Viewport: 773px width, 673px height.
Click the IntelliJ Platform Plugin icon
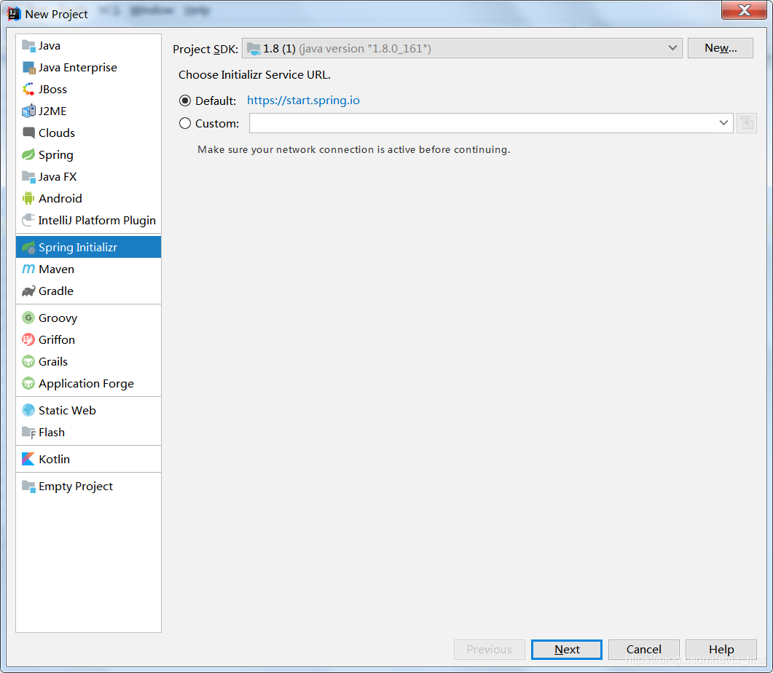pos(28,220)
